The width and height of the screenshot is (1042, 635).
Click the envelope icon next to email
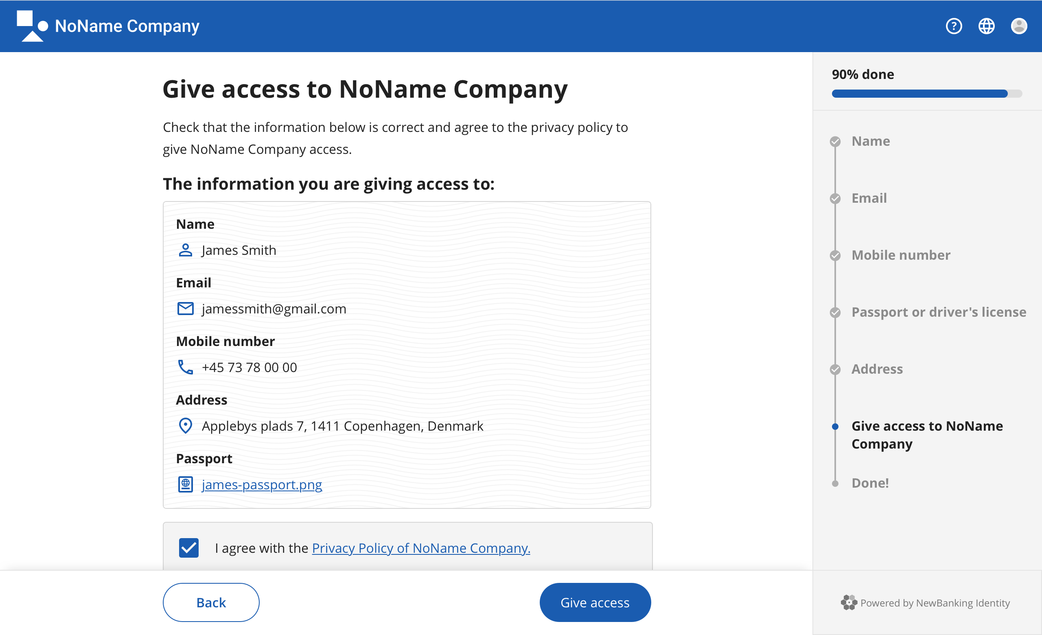pos(185,309)
